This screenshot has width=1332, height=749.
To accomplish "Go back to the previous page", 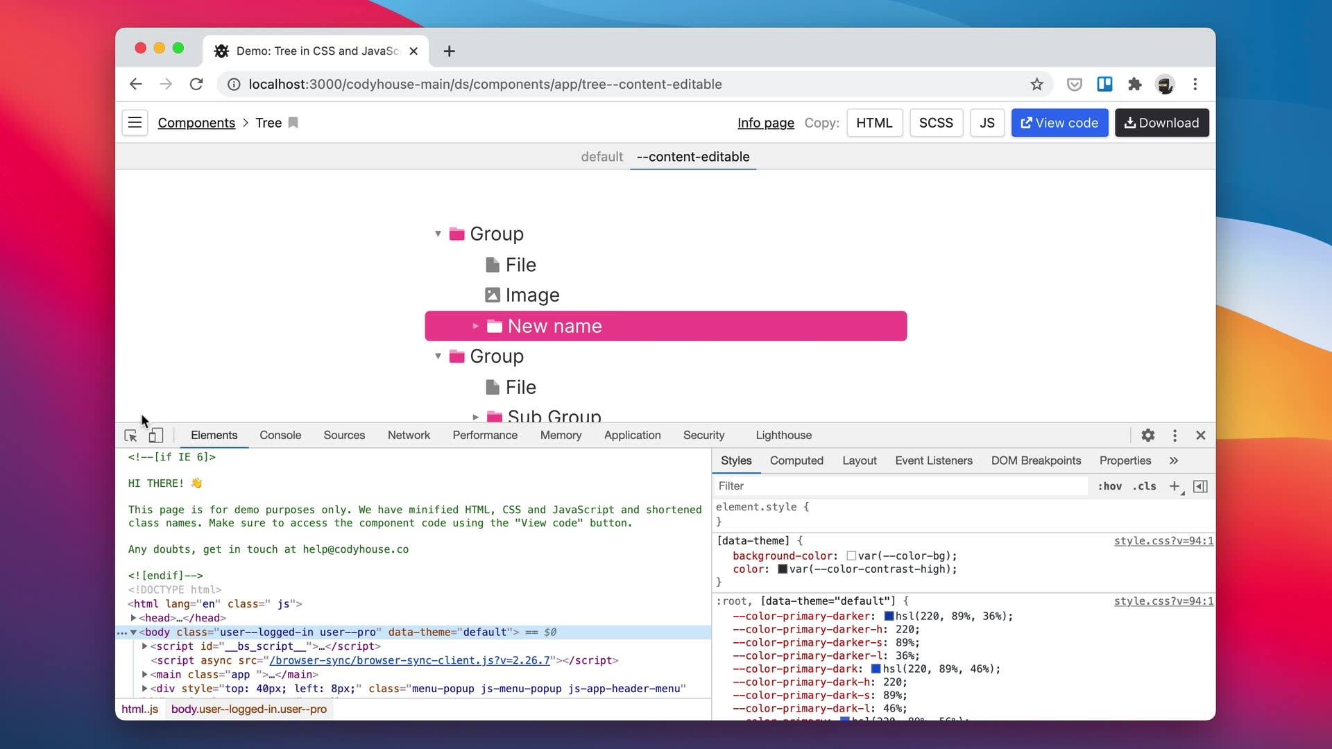I will point(135,84).
